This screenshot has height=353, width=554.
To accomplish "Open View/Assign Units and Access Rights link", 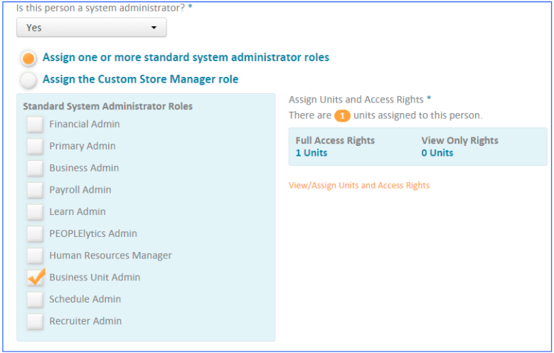I will point(358,186).
